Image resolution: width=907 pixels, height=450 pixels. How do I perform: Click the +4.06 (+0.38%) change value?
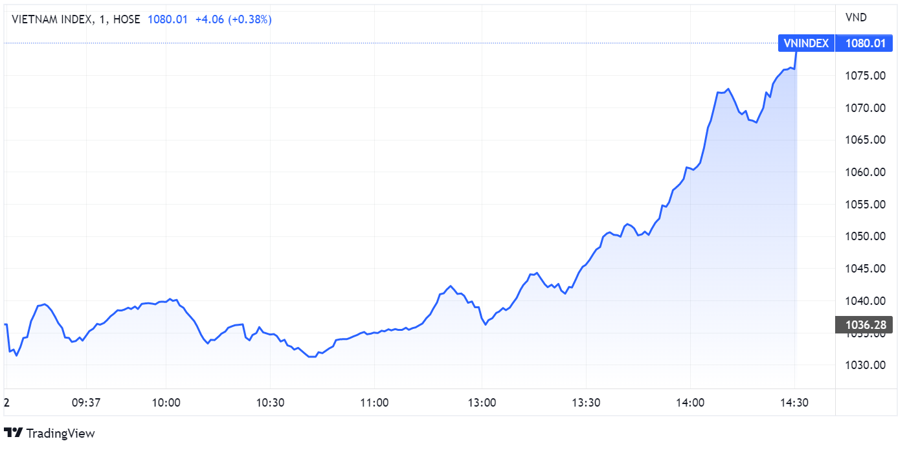pos(234,19)
